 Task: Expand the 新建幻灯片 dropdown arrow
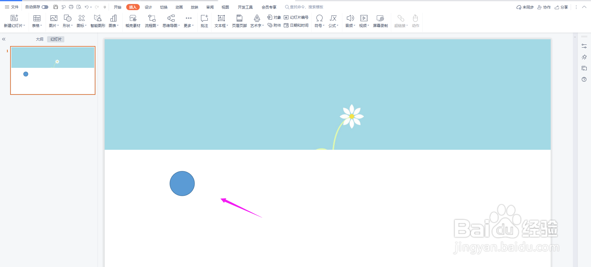tap(24, 26)
